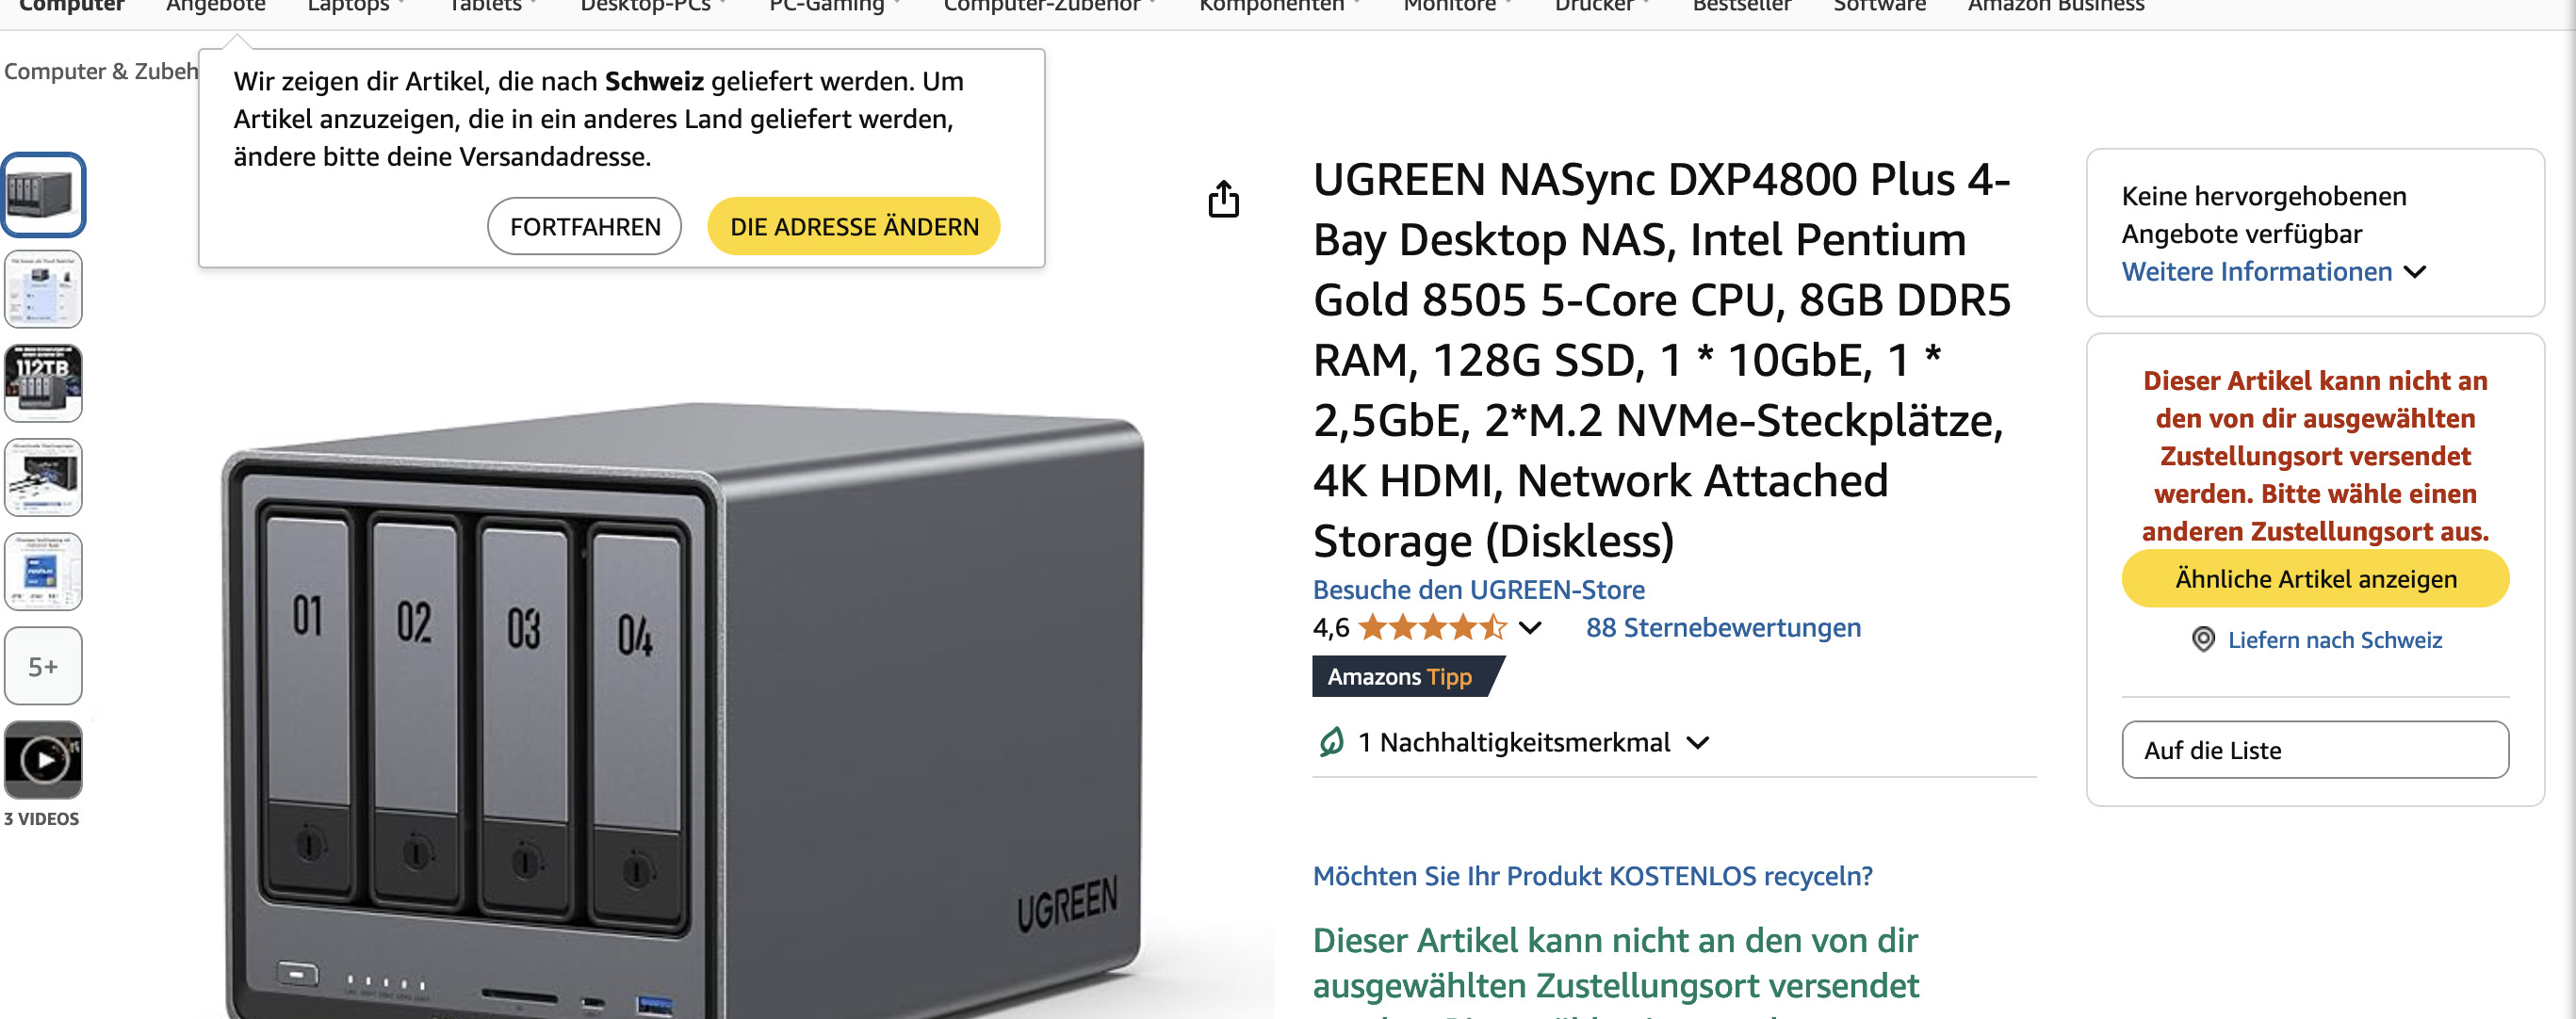Expand the Nachhaltigkeitsmerkmal chevron

pyautogui.click(x=1698, y=743)
